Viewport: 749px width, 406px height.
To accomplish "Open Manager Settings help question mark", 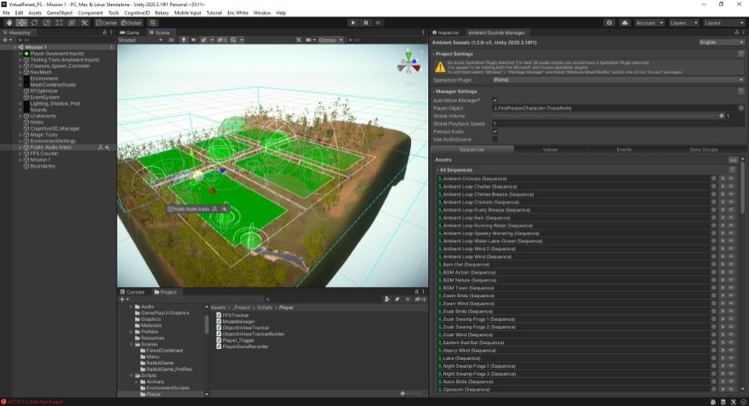I will (740, 91).
